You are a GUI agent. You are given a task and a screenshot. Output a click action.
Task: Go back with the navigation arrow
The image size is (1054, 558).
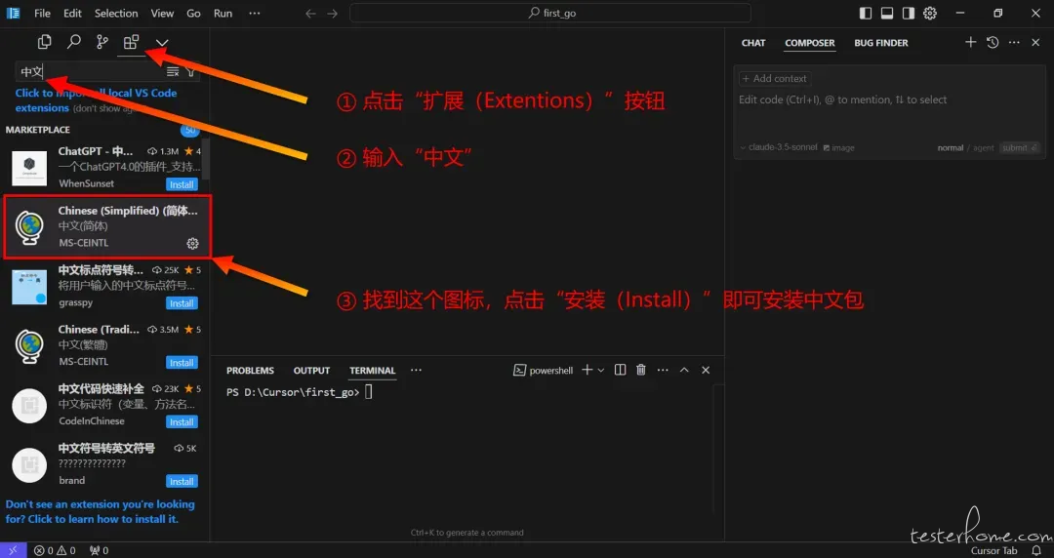310,14
